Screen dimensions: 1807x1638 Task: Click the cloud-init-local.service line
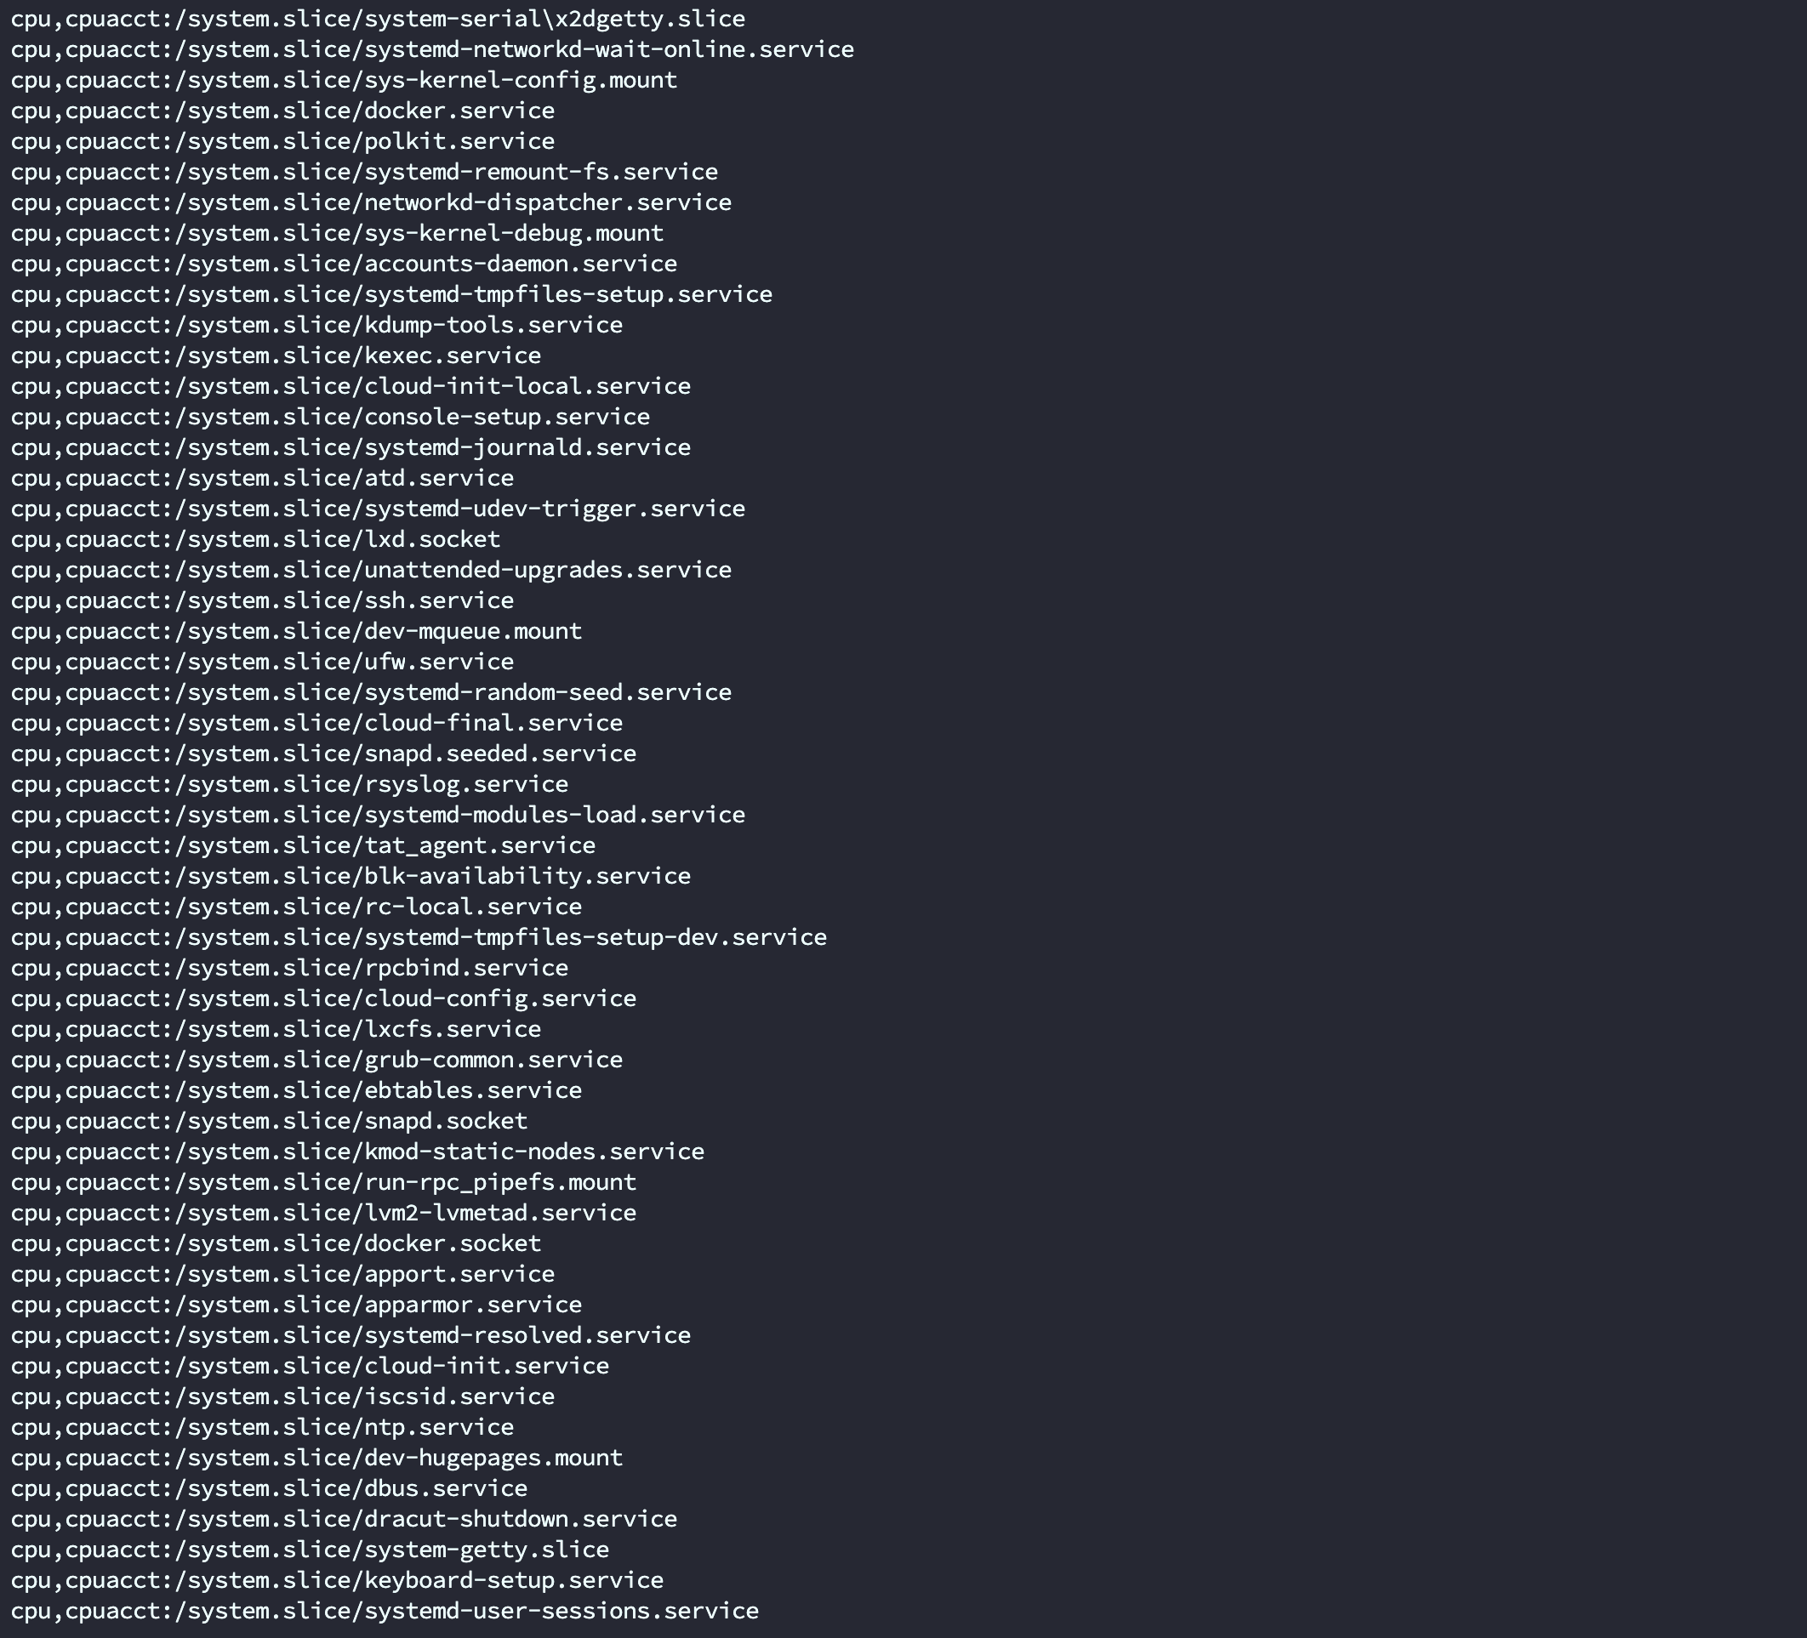pos(351,386)
